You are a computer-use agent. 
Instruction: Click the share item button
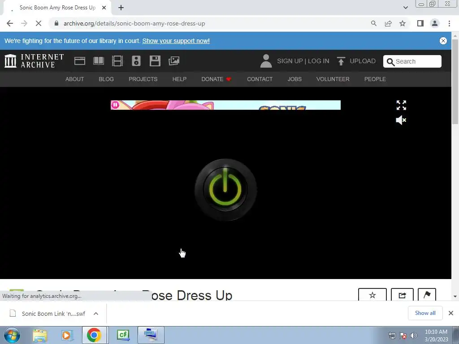click(x=402, y=295)
